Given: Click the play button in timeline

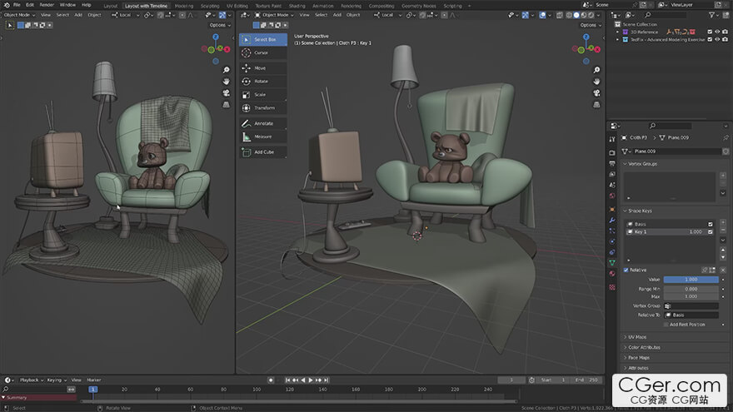Looking at the screenshot, I should click(311, 380).
